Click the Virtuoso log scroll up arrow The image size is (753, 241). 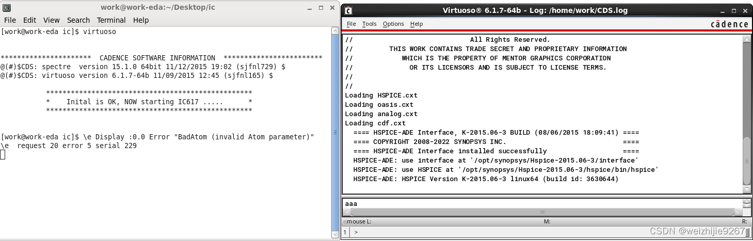point(747,39)
